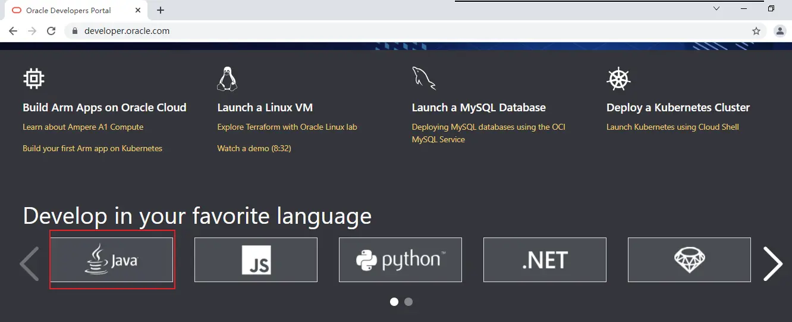Open the browser profile avatar menu
This screenshot has height=322, width=792.
pyautogui.click(x=780, y=31)
